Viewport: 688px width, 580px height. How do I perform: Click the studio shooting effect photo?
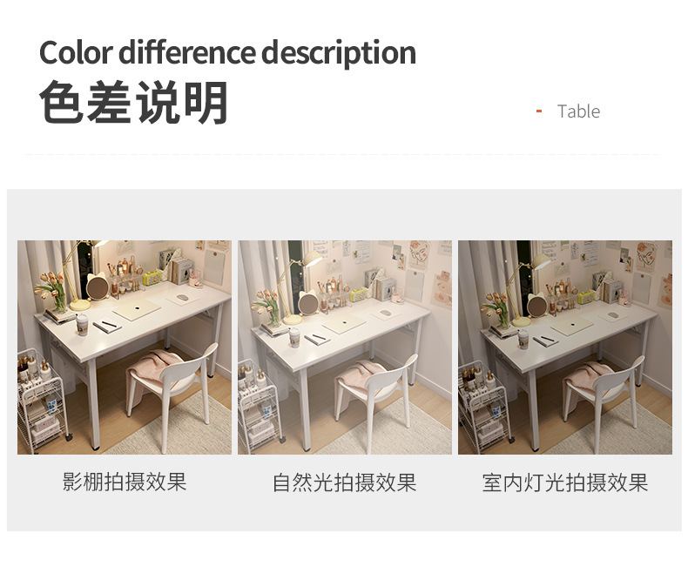tap(125, 347)
